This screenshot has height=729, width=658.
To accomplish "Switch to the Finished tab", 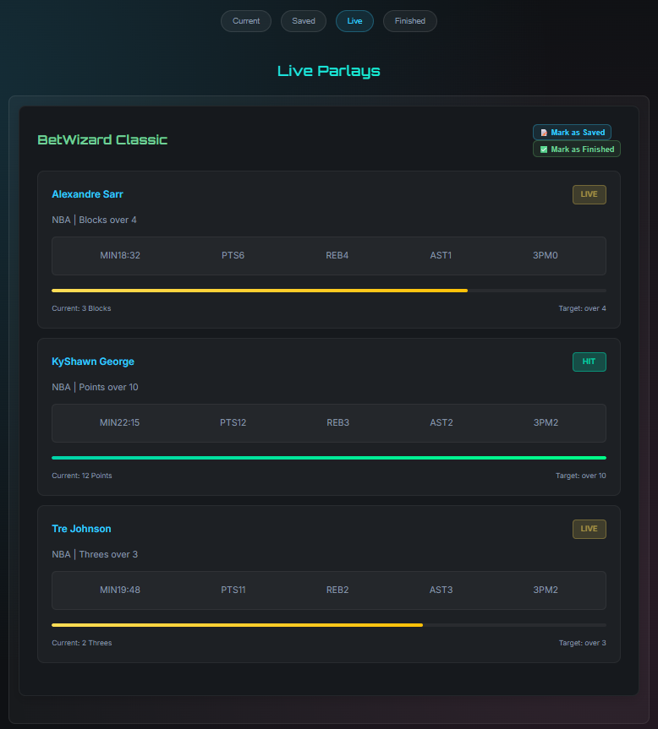I will pyautogui.click(x=409, y=20).
